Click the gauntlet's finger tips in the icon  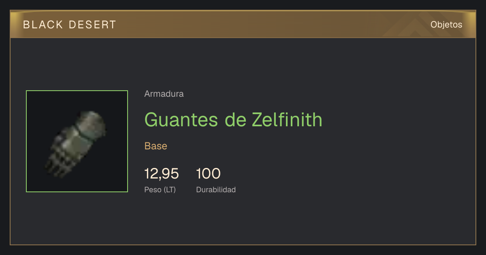click(x=53, y=168)
